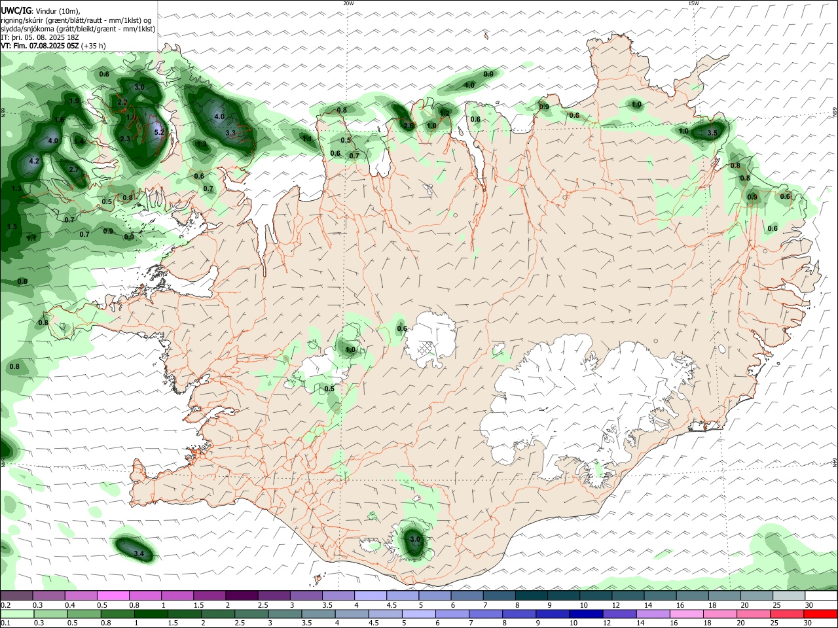
Task: Click the 1.6 precipitation value
Action: (x=60, y=120)
